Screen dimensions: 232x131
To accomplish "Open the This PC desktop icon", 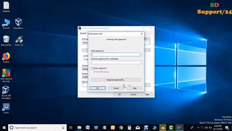I will tap(6, 24).
